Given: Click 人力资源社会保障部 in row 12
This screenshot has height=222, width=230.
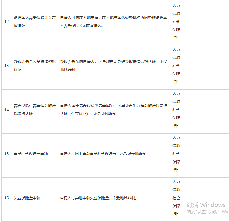Looking at the screenshot, I should coord(176,22).
